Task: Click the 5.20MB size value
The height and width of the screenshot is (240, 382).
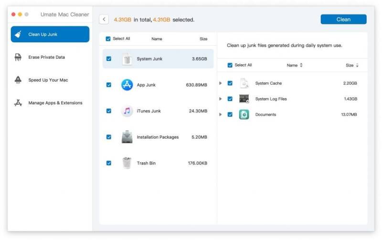Action: [199, 137]
